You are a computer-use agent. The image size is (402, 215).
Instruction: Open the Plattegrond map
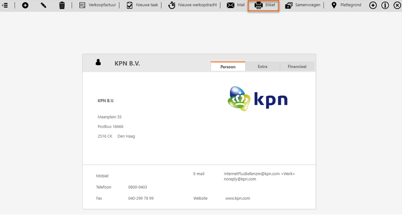tap(351, 5)
